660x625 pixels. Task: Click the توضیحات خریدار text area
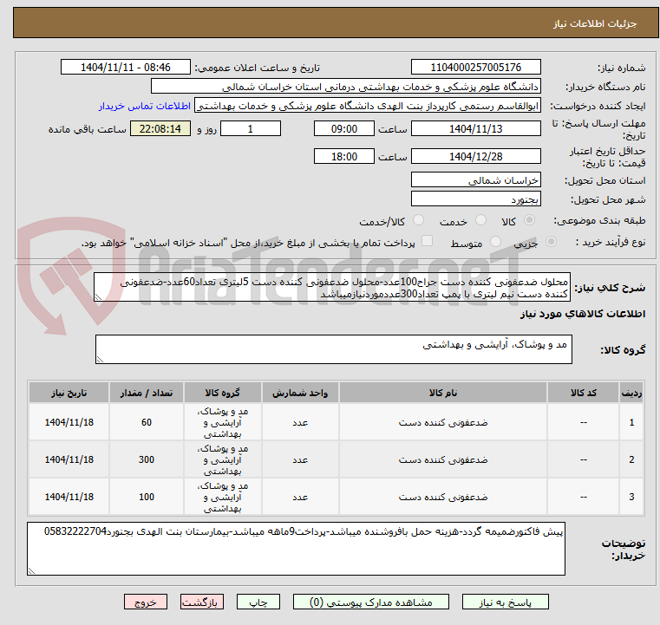296,549
